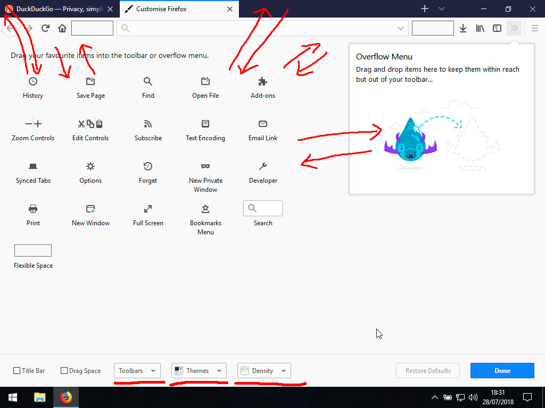This screenshot has width=545, height=408.
Task: Click the Find magnifier icon
Action: pos(148,81)
